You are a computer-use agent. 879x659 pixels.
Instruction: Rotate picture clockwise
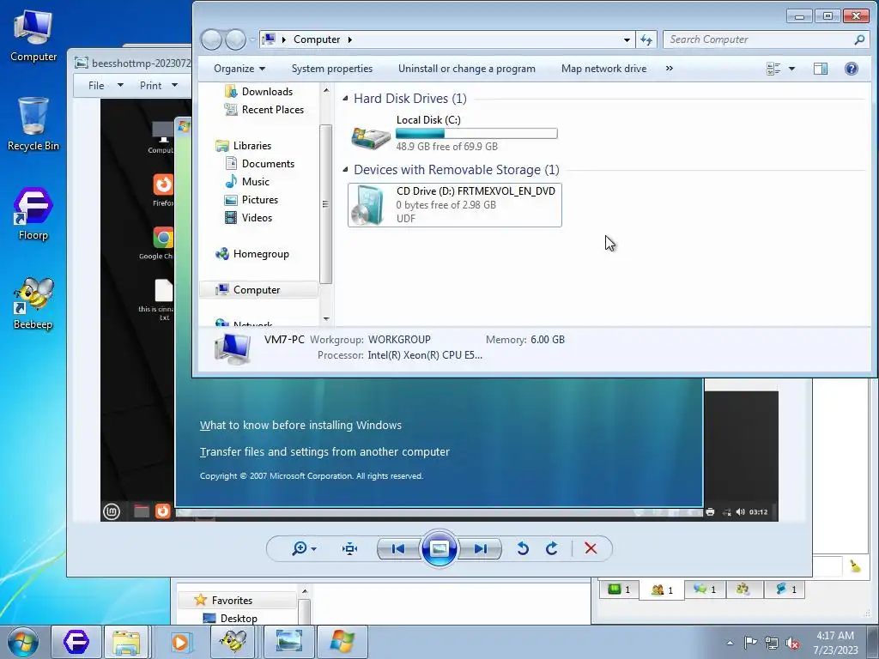(x=552, y=548)
